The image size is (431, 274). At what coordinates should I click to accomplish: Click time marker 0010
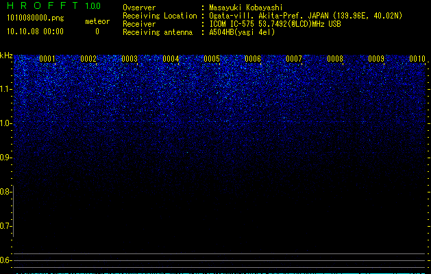[x=417, y=59]
